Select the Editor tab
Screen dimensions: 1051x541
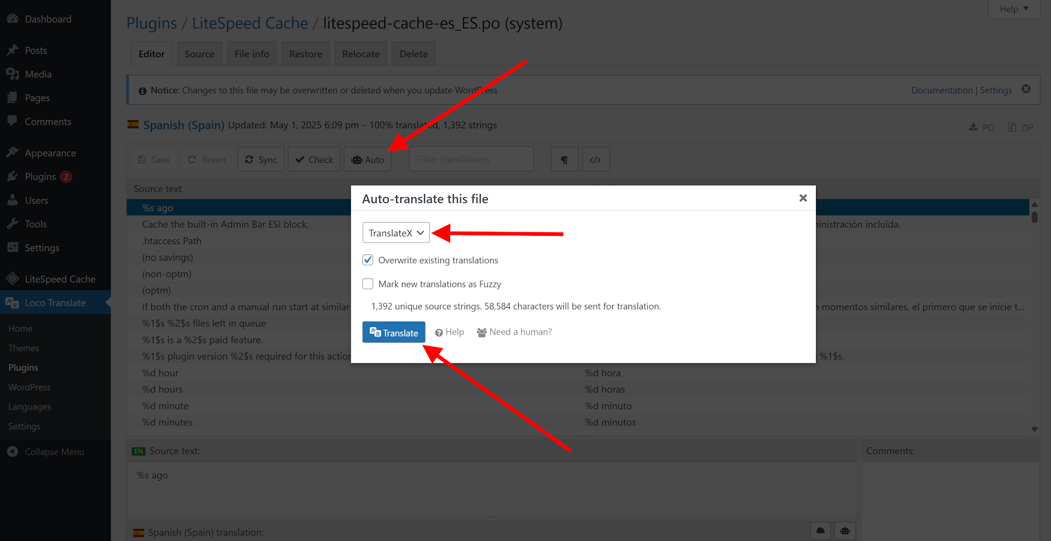coord(152,54)
